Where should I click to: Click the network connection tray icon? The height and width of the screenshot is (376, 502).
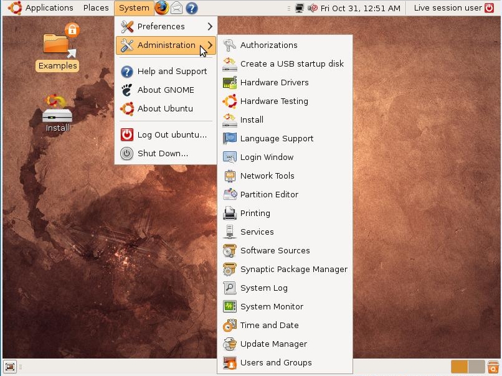pos(300,8)
